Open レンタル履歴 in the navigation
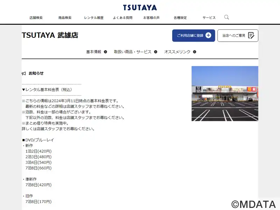The width and height of the screenshot is (280, 210). coord(94,18)
